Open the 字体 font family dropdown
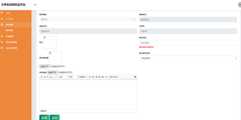 [64, 77]
